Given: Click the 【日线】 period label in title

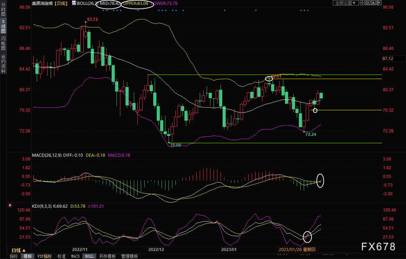Looking at the screenshot, I should click(61, 3).
